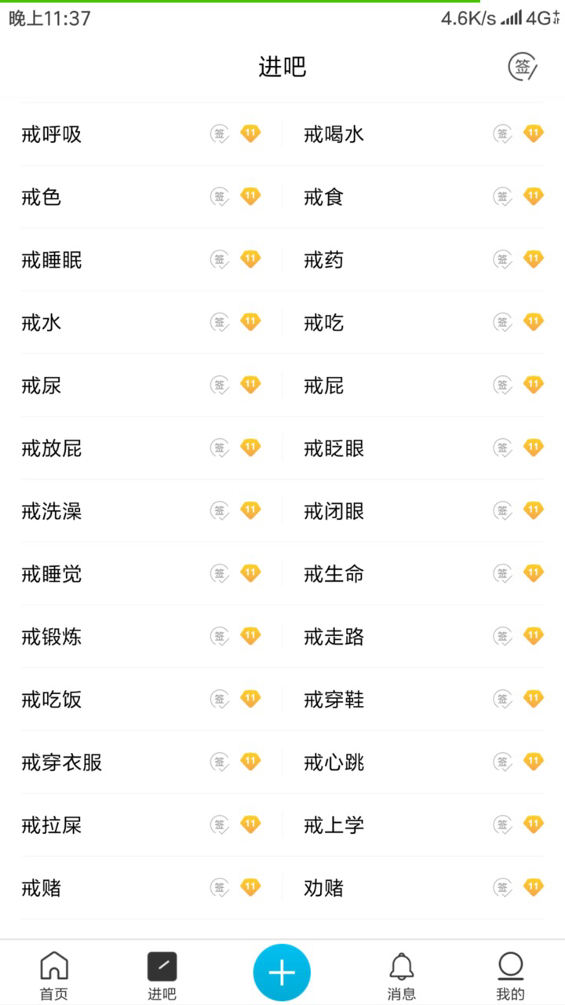
Task: Open the 戒上学 forum
Action: coord(334,825)
